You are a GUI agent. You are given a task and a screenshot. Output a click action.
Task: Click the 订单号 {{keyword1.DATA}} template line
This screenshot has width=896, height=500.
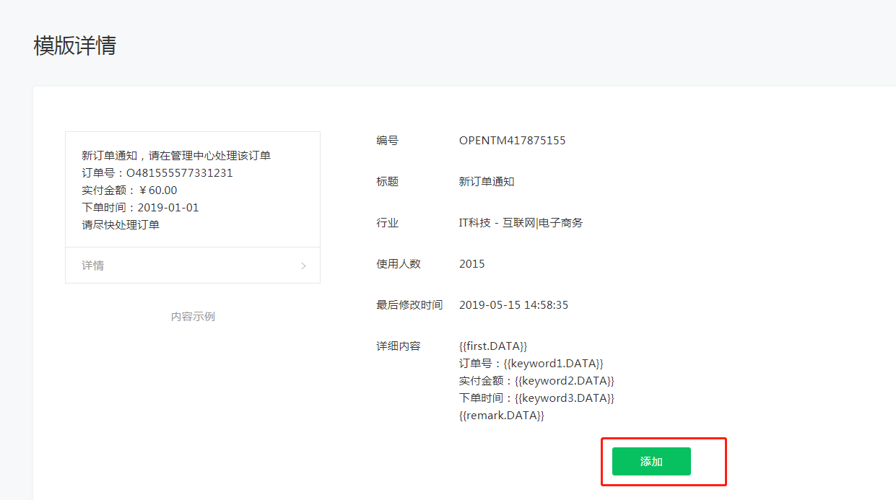(531, 364)
